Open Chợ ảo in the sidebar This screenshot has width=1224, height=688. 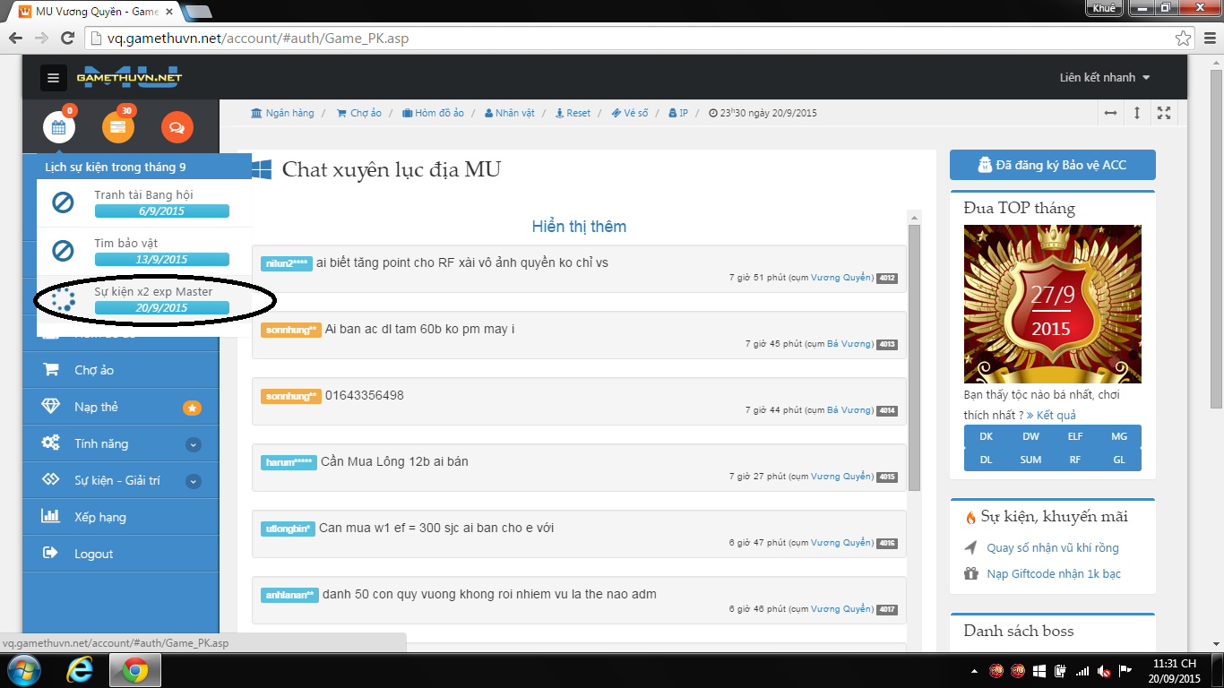coord(94,370)
